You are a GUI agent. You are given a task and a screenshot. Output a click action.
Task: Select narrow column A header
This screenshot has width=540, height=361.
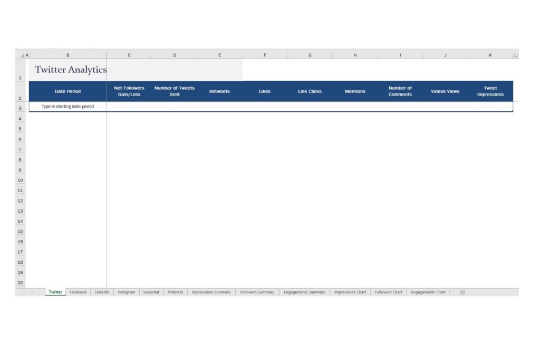click(x=27, y=55)
